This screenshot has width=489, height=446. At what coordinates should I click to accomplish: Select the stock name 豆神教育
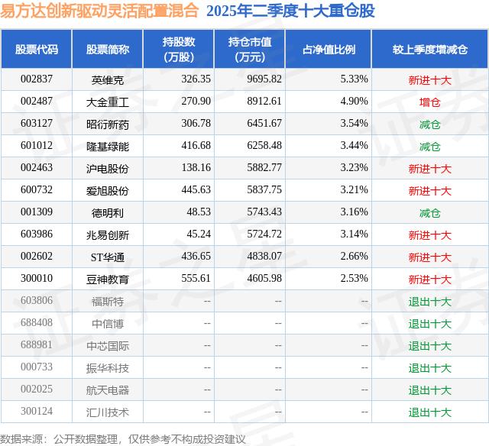(108, 280)
